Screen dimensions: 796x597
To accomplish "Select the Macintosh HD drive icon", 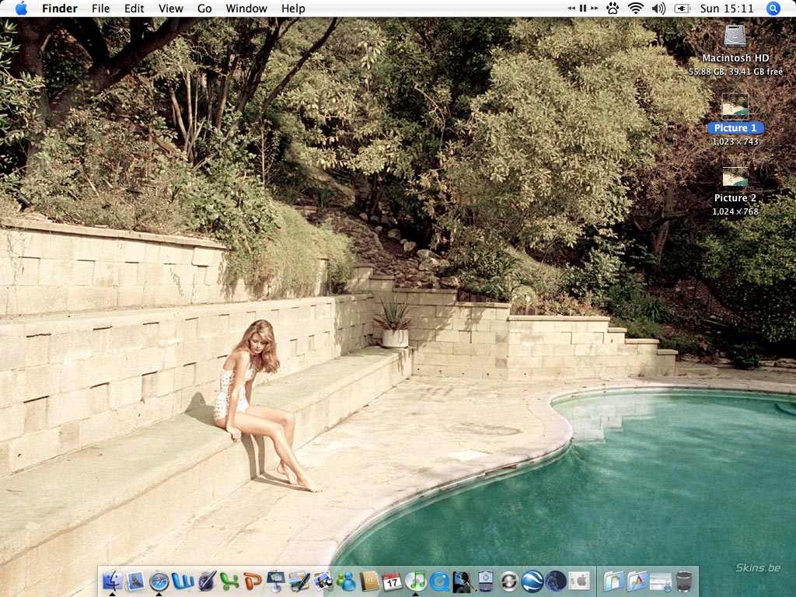I will tap(735, 36).
